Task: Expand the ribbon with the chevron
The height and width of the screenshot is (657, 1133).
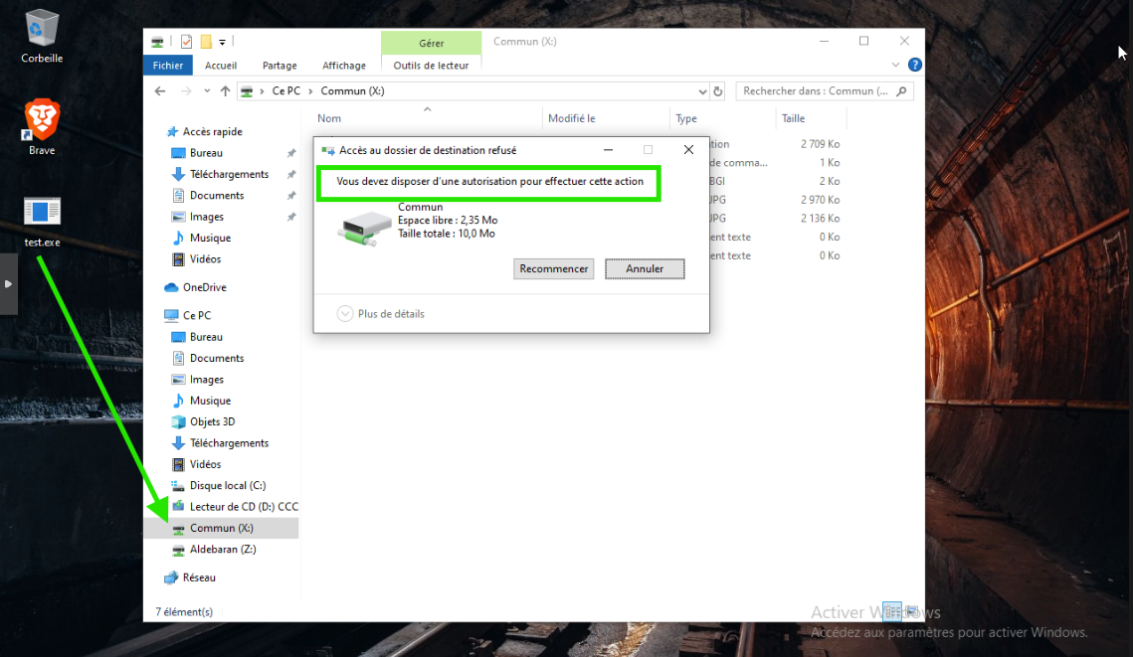Action: click(x=895, y=65)
